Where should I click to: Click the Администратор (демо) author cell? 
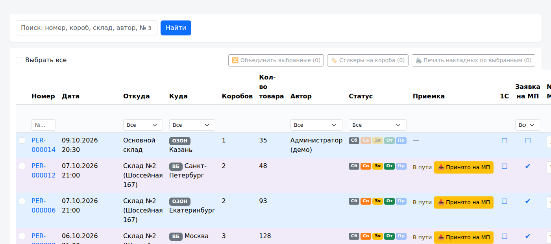pyautogui.click(x=316, y=145)
